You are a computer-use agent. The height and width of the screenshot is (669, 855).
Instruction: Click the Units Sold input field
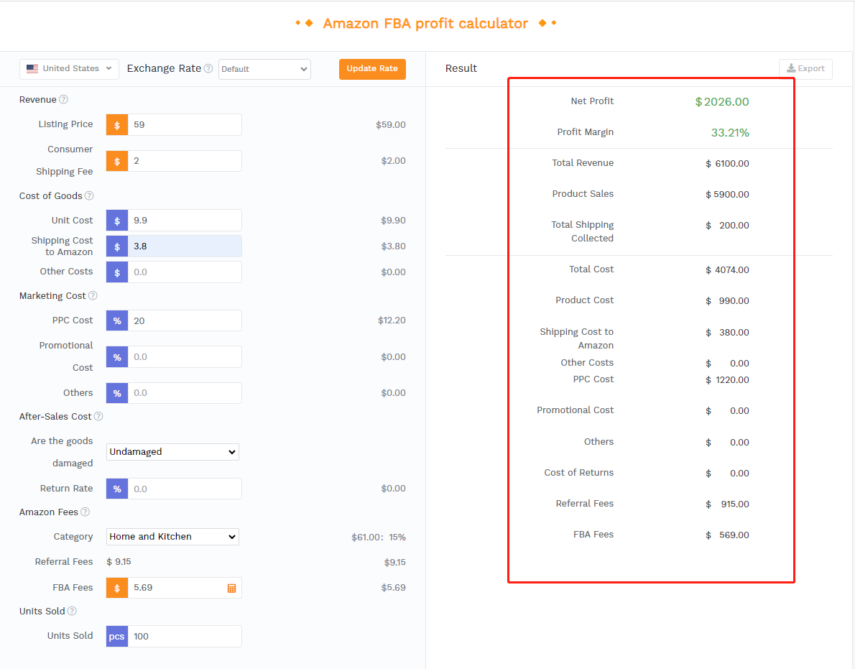click(185, 636)
